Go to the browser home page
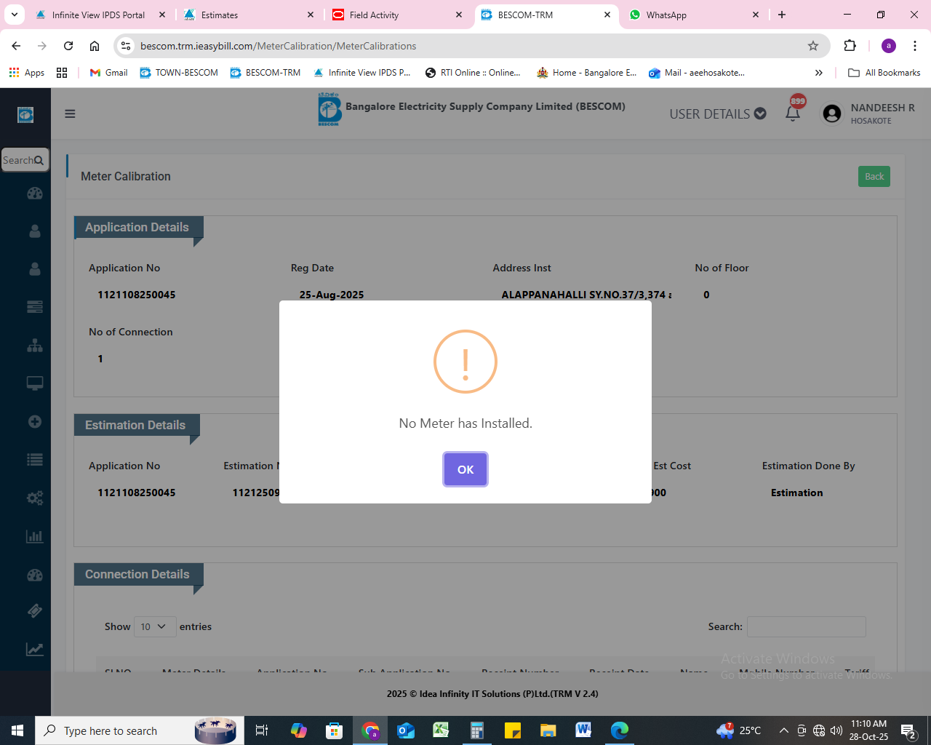The image size is (931, 745). coord(95,46)
